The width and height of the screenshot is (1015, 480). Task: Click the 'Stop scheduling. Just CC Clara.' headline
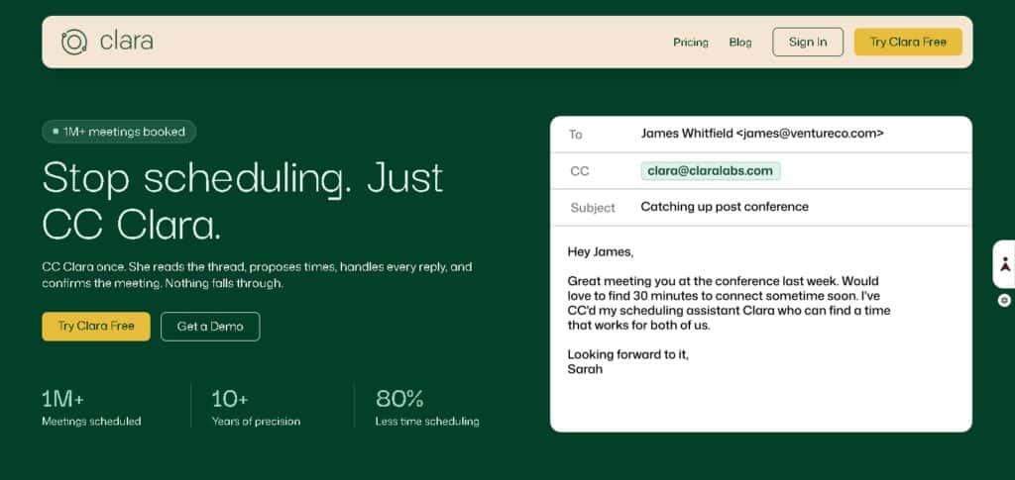coord(243,201)
